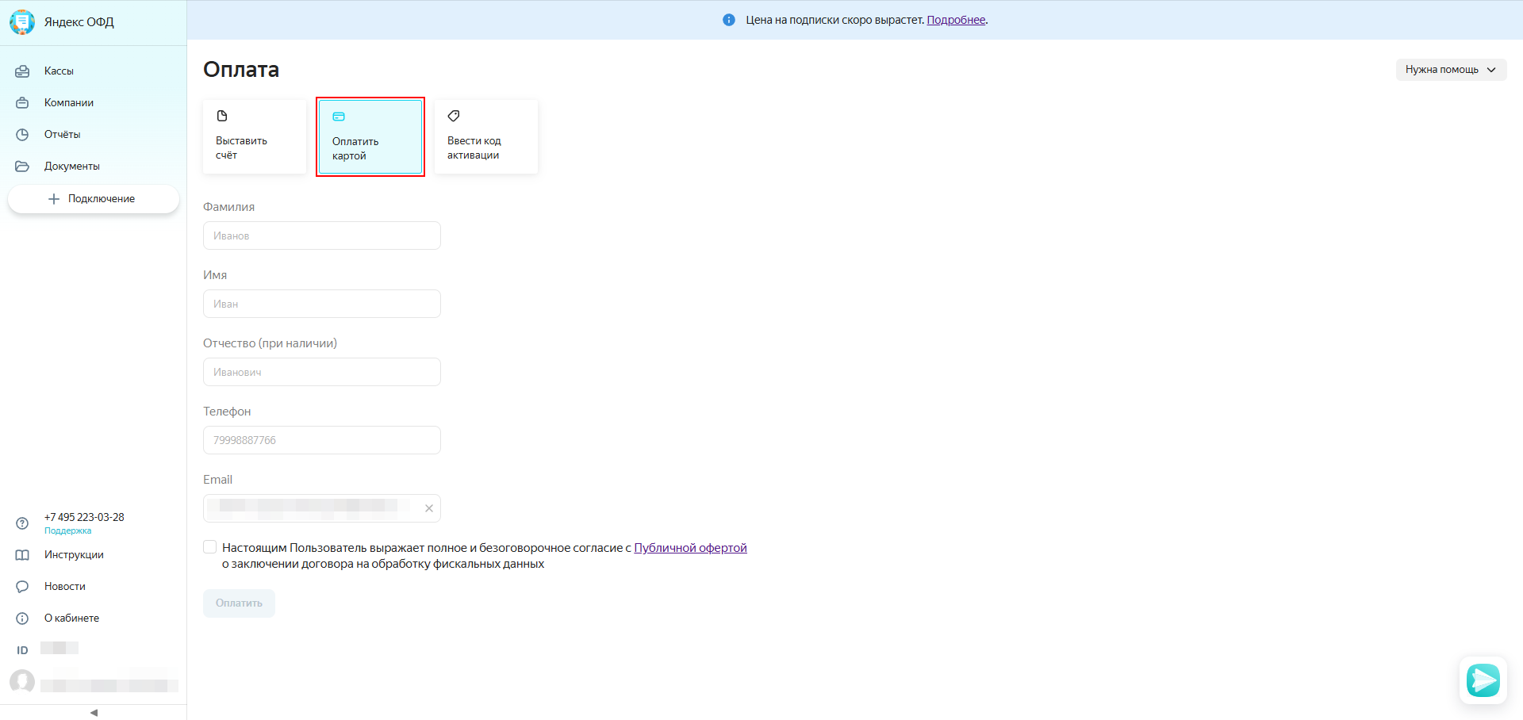This screenshot has width=1523, height=720.
Task: Click the Инструкции book icon
Action: coord(22,555)
